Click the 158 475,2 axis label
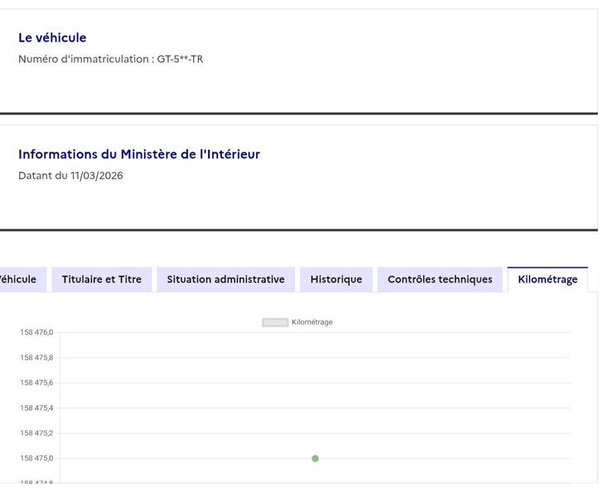Viewport: 599px width, 497px height. click(36, 433)
